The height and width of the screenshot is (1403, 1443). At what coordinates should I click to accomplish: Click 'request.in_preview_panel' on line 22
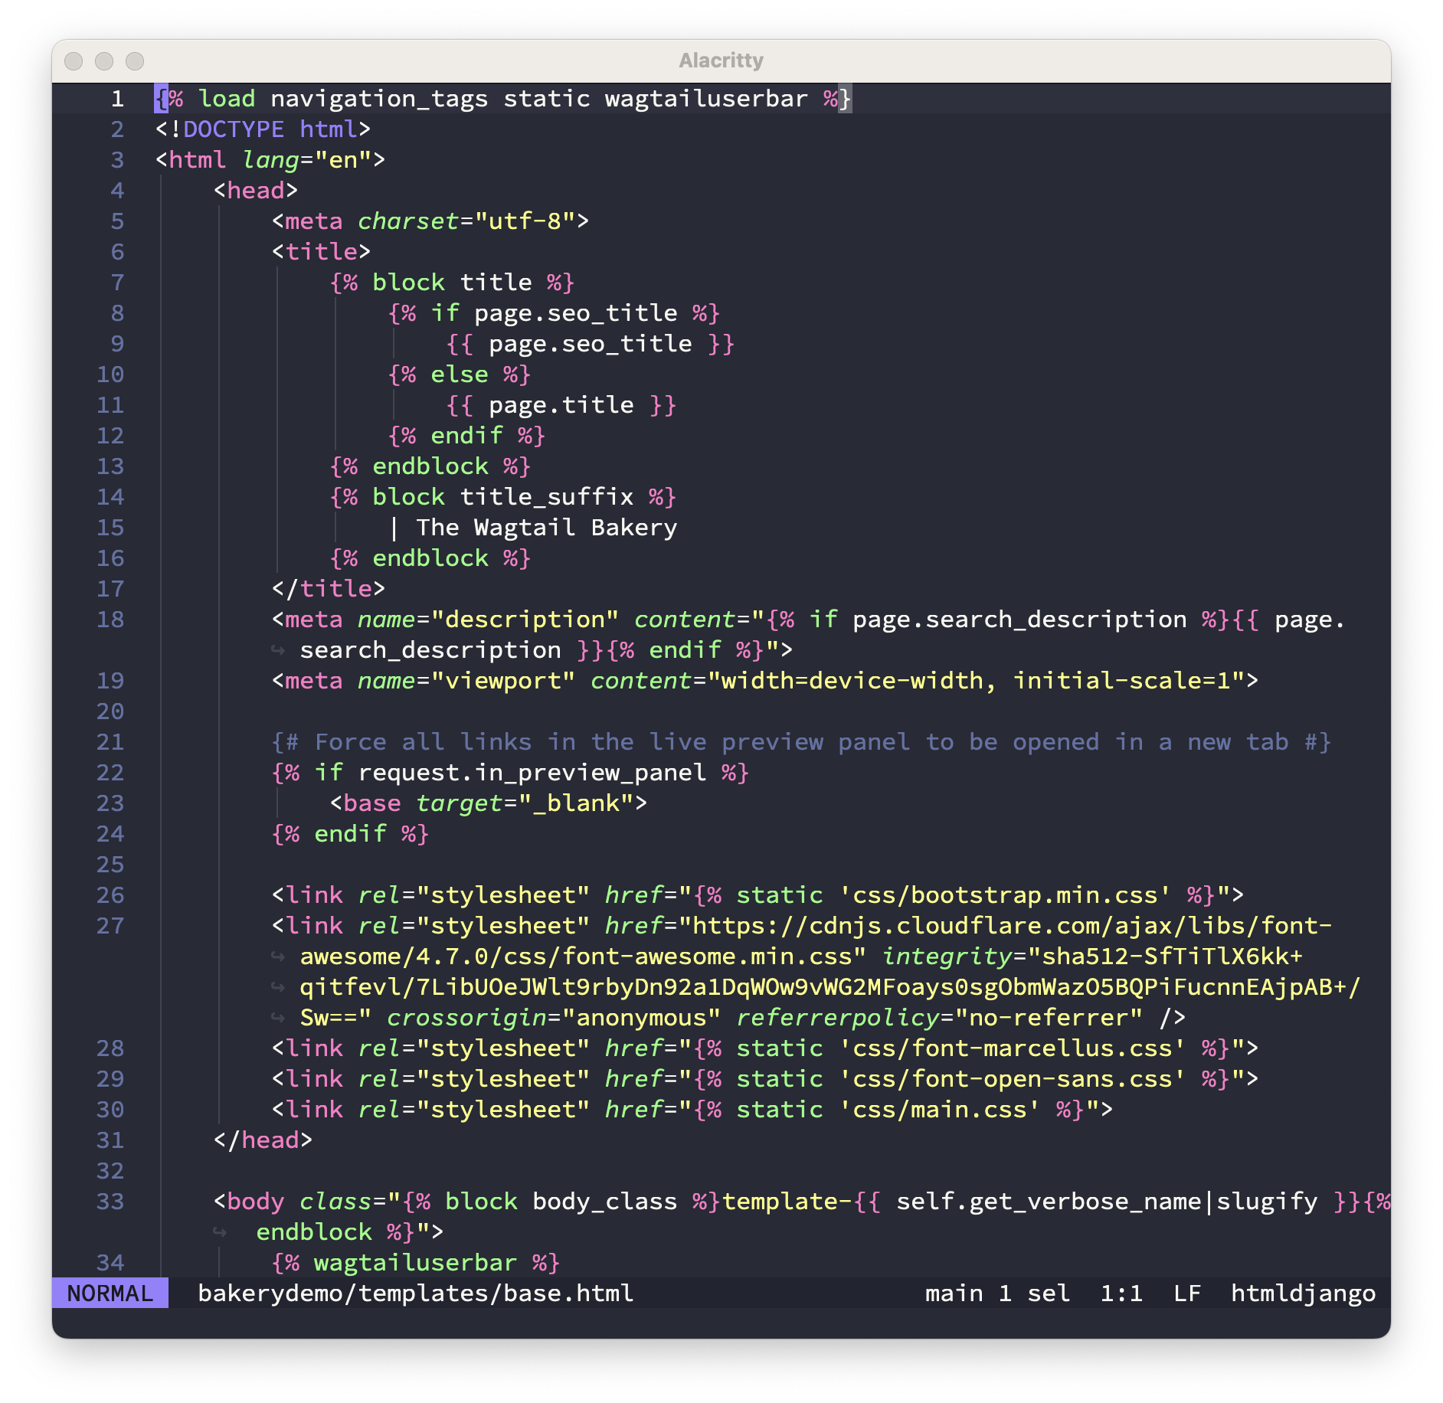[532, 773]
